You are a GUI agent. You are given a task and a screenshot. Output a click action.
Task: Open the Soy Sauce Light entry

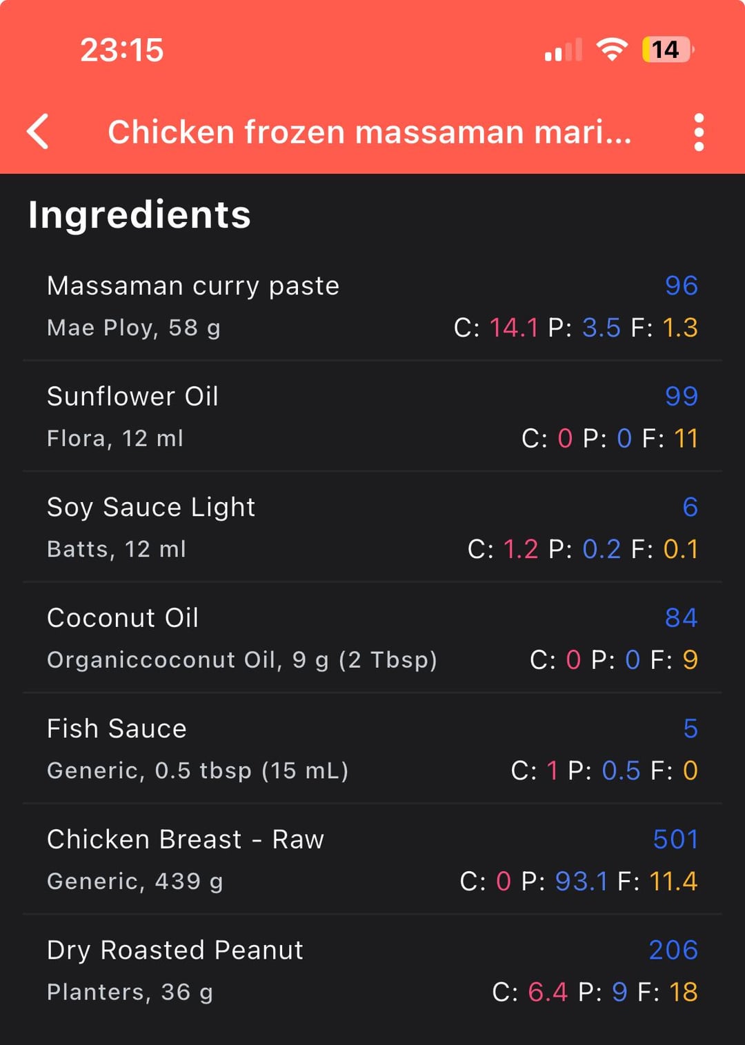click(x=151, y=508)
